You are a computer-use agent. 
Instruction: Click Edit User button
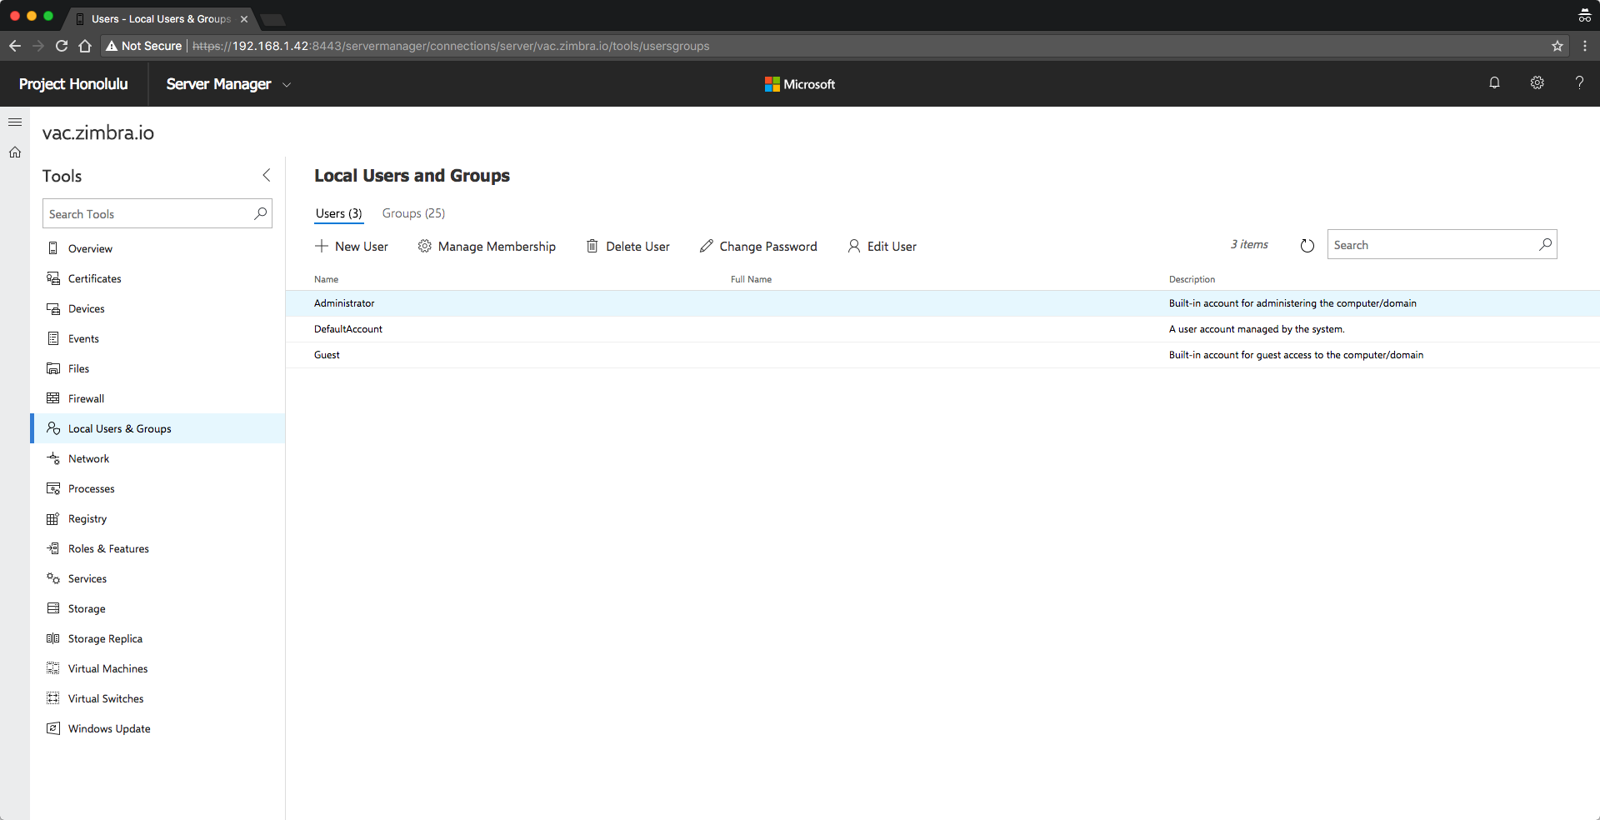(882, 247)
